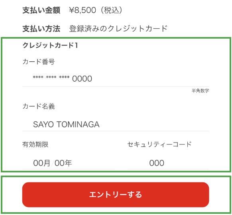Screen dimensions: 232x215
Task: Click the カード番号 label
Action: [x=39, y=61]
